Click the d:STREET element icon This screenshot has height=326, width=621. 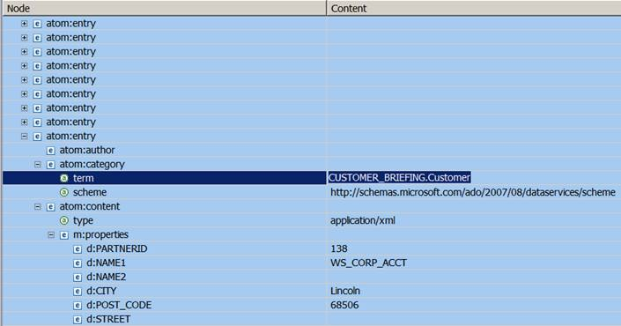coord(78,319)
